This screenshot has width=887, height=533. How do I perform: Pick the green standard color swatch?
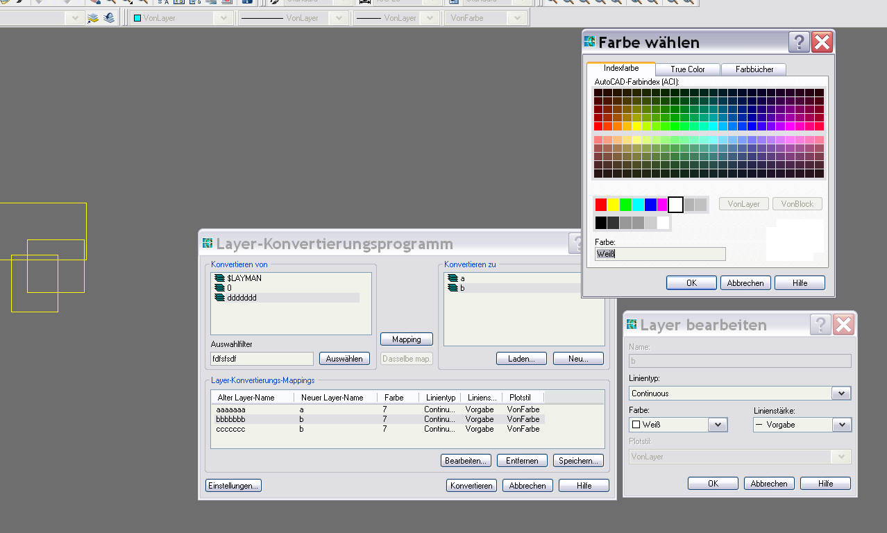coord(626,205)
